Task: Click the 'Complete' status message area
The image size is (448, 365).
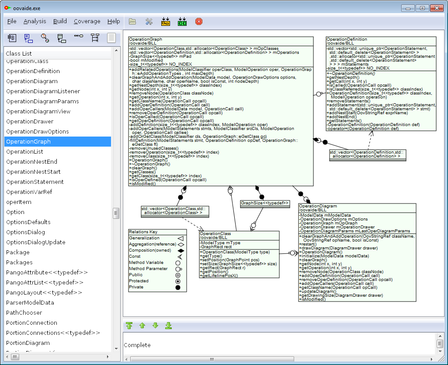Action: [x=137, y=345]
